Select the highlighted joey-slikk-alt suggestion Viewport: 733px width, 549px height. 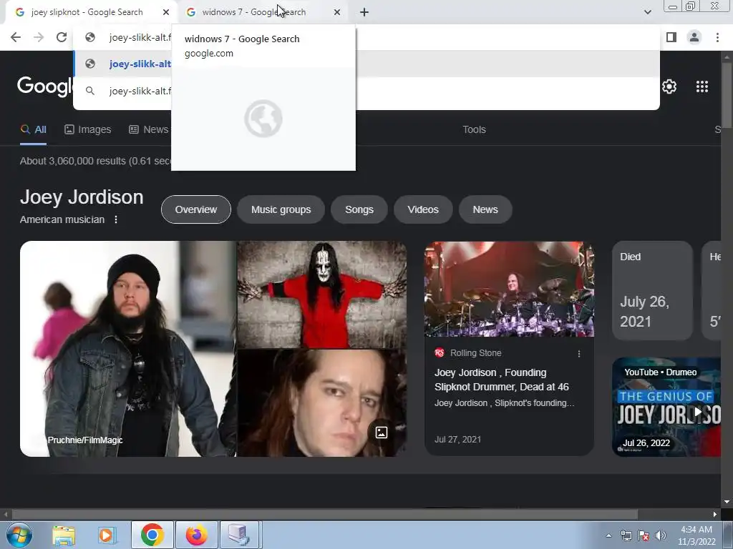[366, 64]
